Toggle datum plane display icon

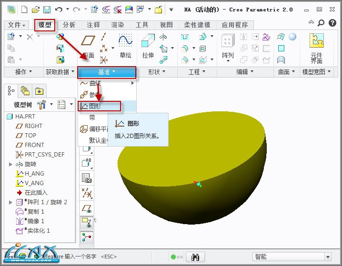(87, 208)
